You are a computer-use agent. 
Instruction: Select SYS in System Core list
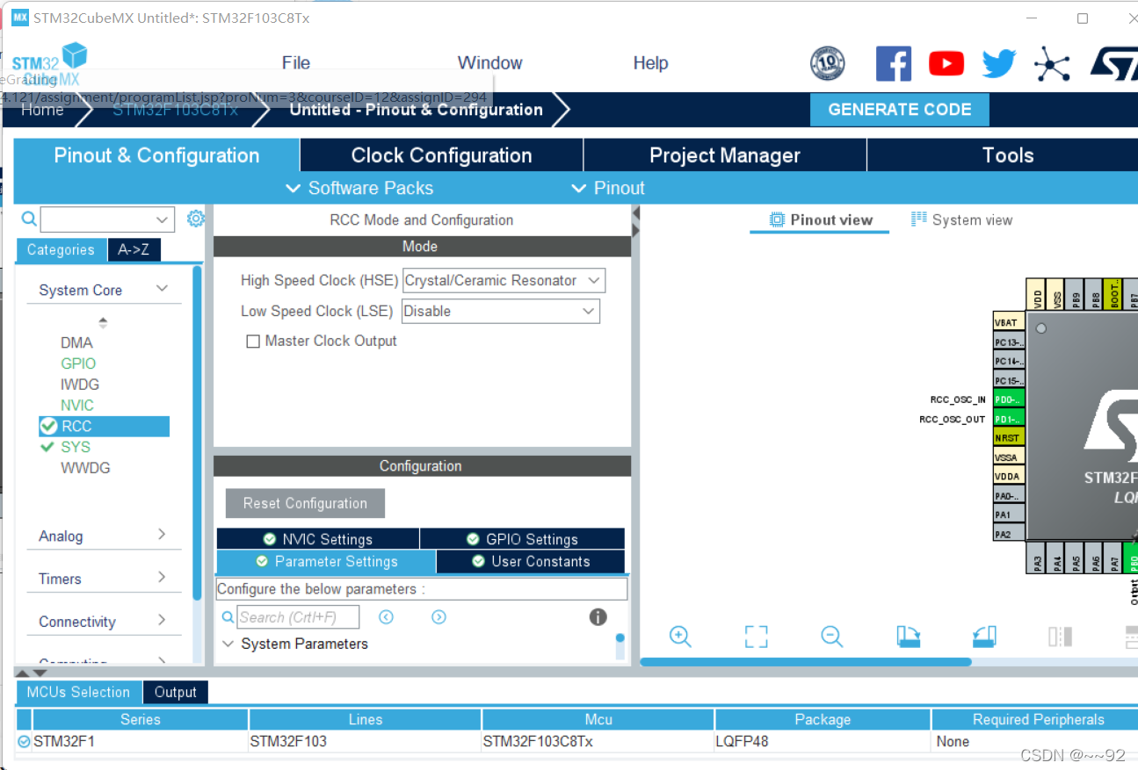pyautogui.click(x=76, y=447)
